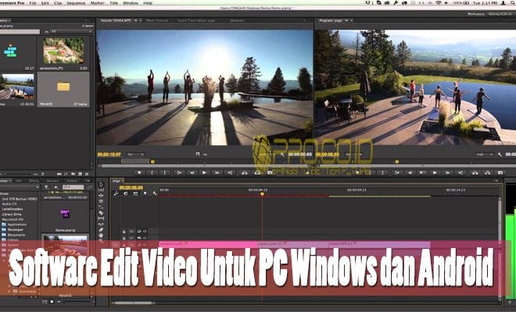Select the Razor tool
The height and width of the screenshot is (312, 516).
coord(101,212)
